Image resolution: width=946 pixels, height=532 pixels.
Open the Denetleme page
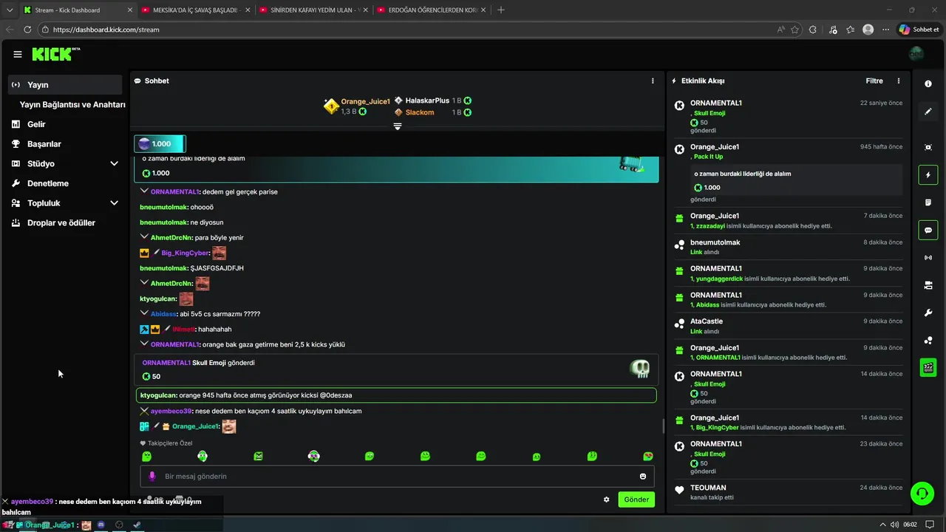click(48, 183)
